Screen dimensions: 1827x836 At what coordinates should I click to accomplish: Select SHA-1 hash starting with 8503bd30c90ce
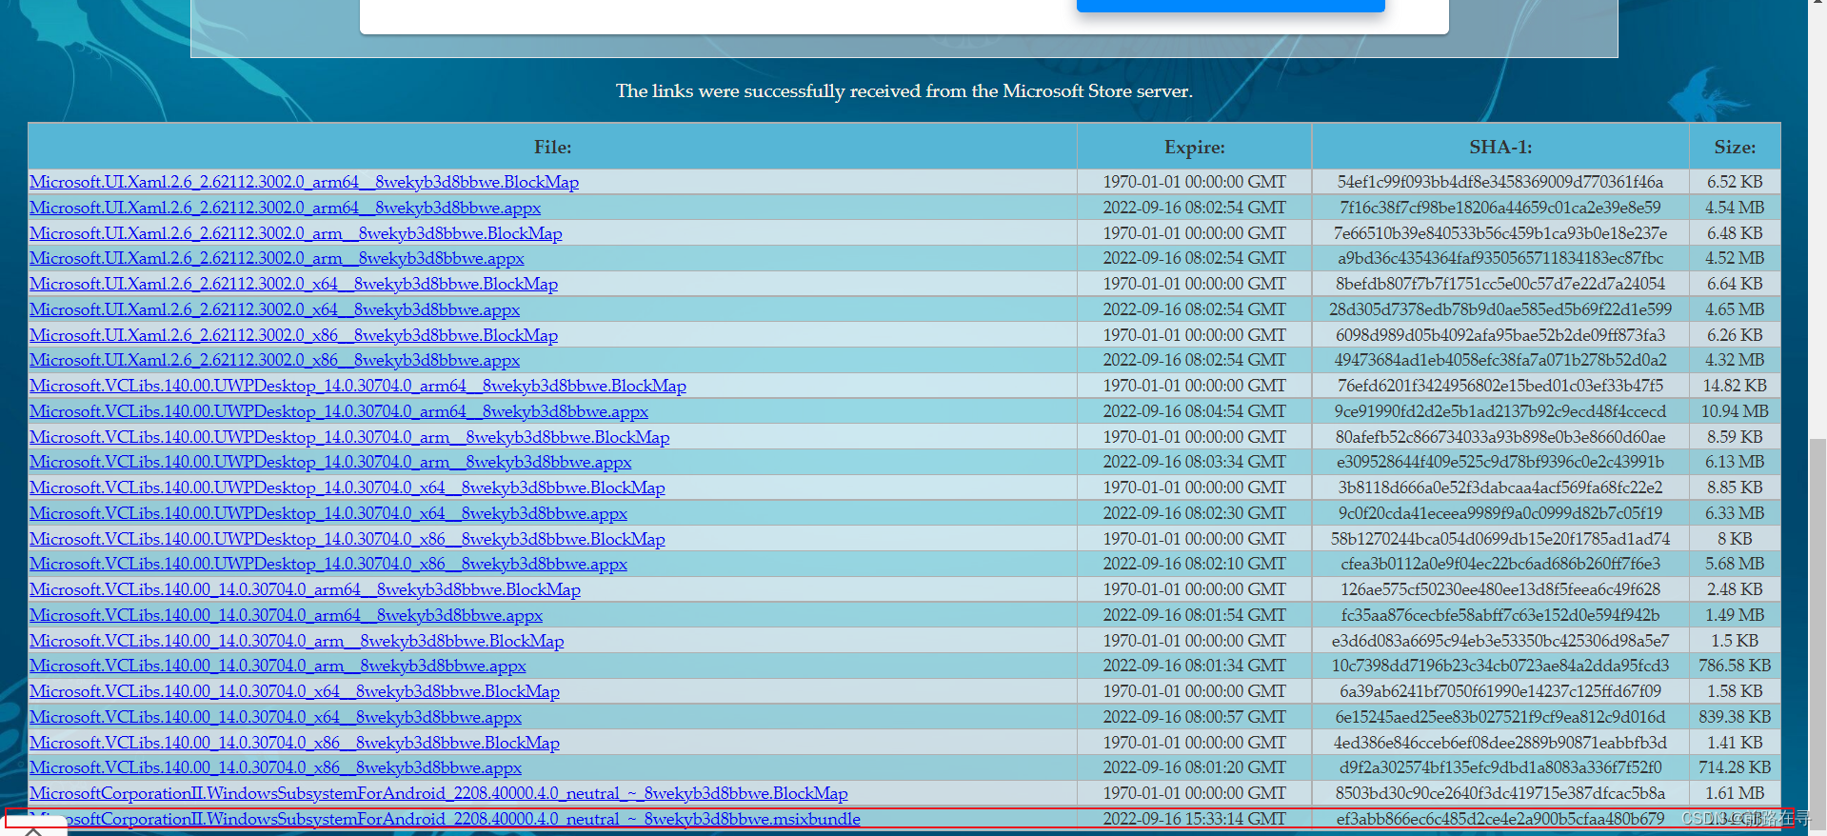pyautogui.click(x=1500, y=793)
